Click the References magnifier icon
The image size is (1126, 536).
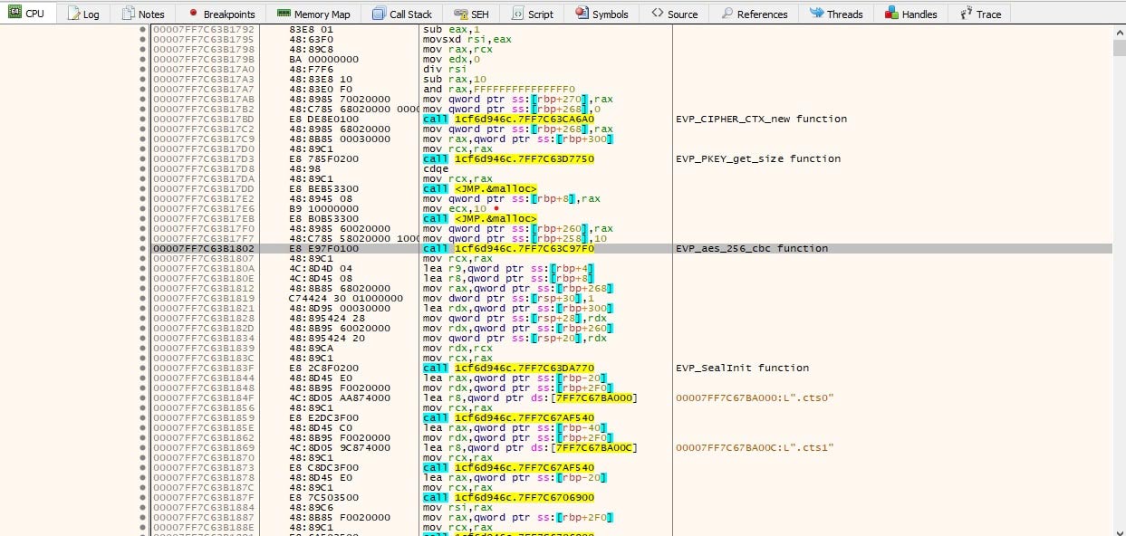(727, 14)
